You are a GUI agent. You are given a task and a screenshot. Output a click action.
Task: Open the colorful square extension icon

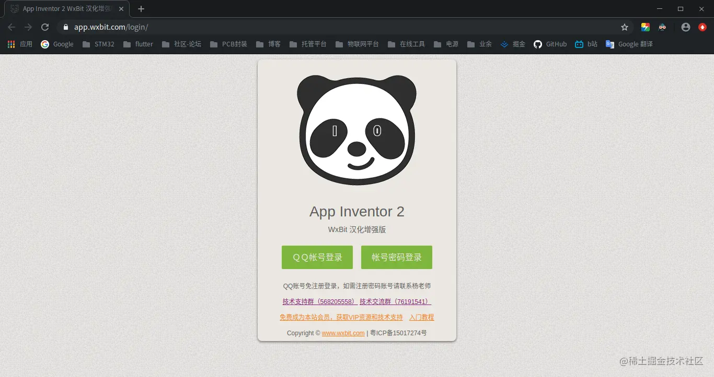pyautogui.click(x=646, y=27)
